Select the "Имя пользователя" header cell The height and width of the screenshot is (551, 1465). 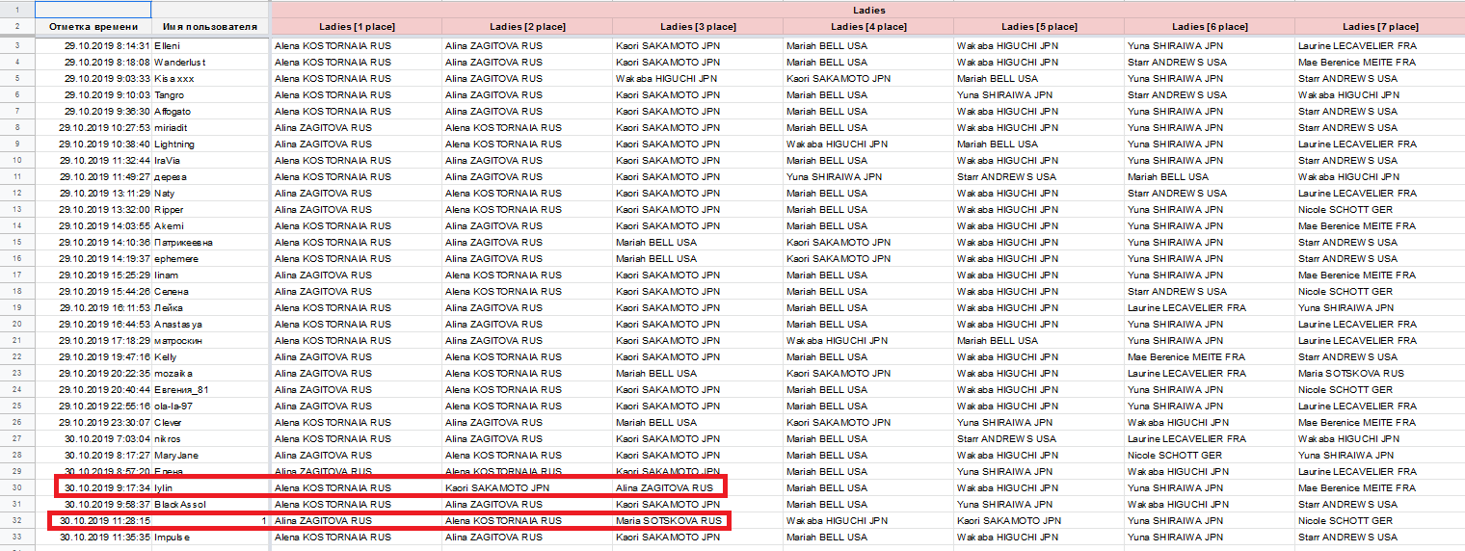pos(209,27)
